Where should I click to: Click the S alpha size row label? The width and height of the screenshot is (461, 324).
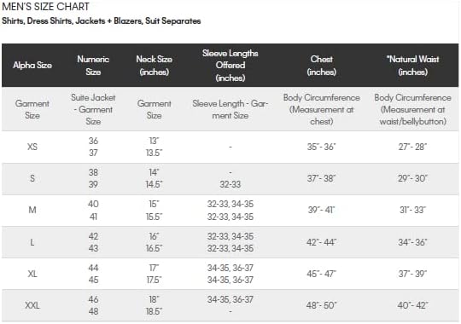point(32,178)
